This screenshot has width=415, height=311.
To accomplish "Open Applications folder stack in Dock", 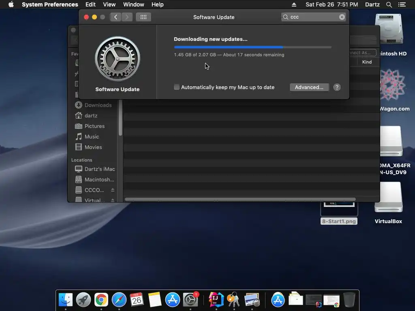I will coord(278,300).
